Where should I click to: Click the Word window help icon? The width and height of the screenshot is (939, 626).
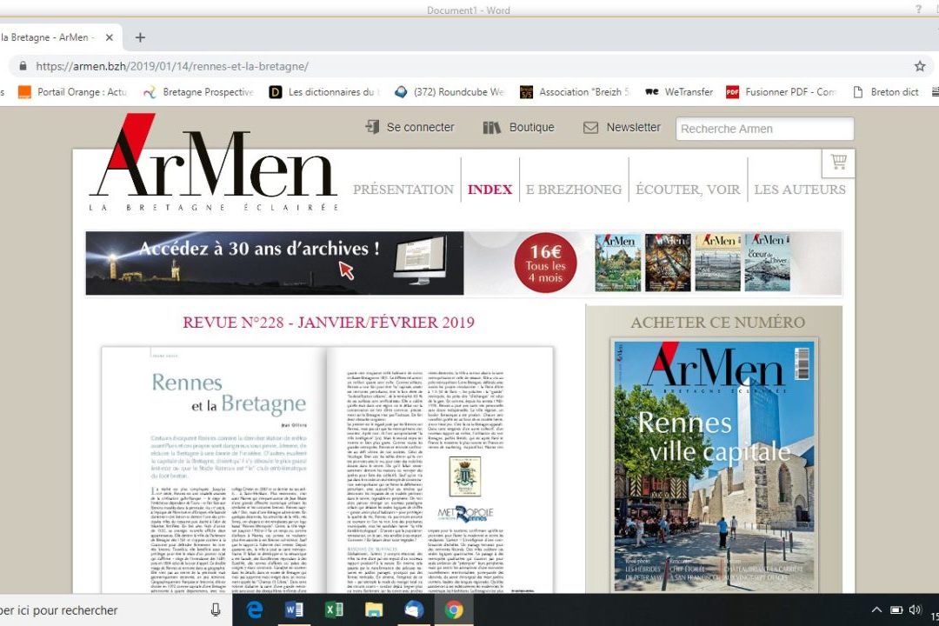pos(918,9)
